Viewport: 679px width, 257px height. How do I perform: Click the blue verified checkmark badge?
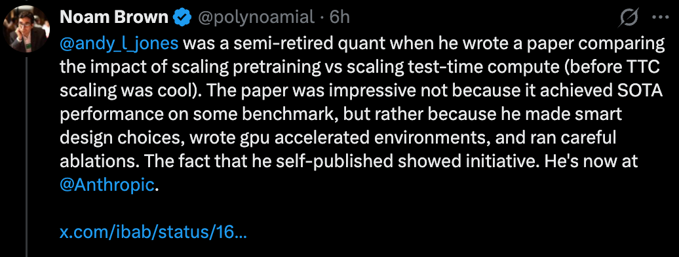pos(183,18)
